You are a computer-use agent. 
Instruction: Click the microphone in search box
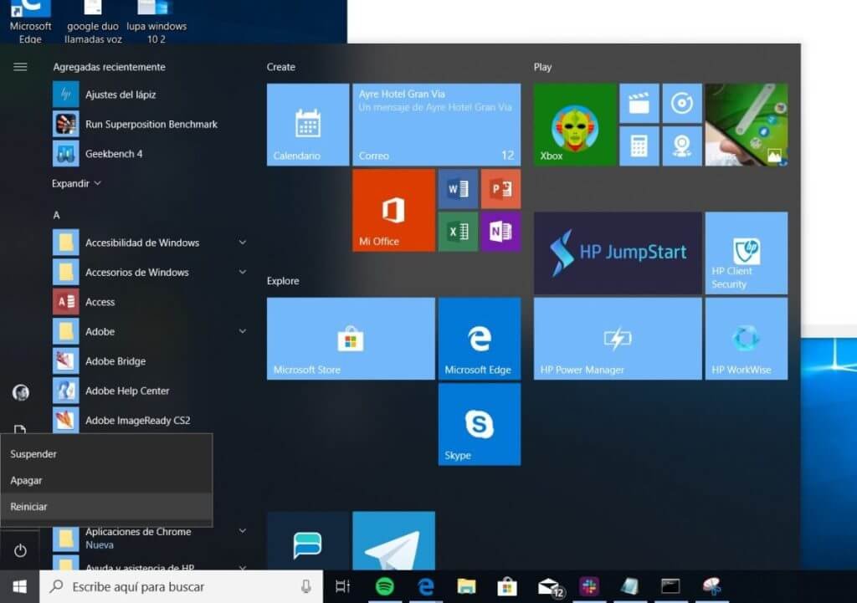306,586
